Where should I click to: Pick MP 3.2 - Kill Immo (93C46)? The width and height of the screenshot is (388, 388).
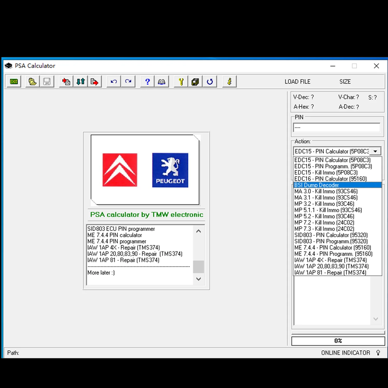(338, 204)
